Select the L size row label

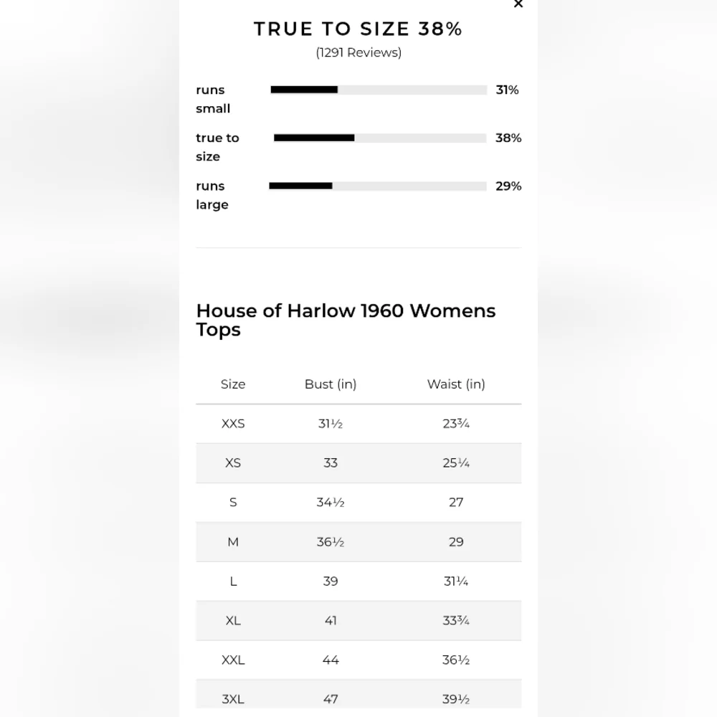click(x=233, y=581)
